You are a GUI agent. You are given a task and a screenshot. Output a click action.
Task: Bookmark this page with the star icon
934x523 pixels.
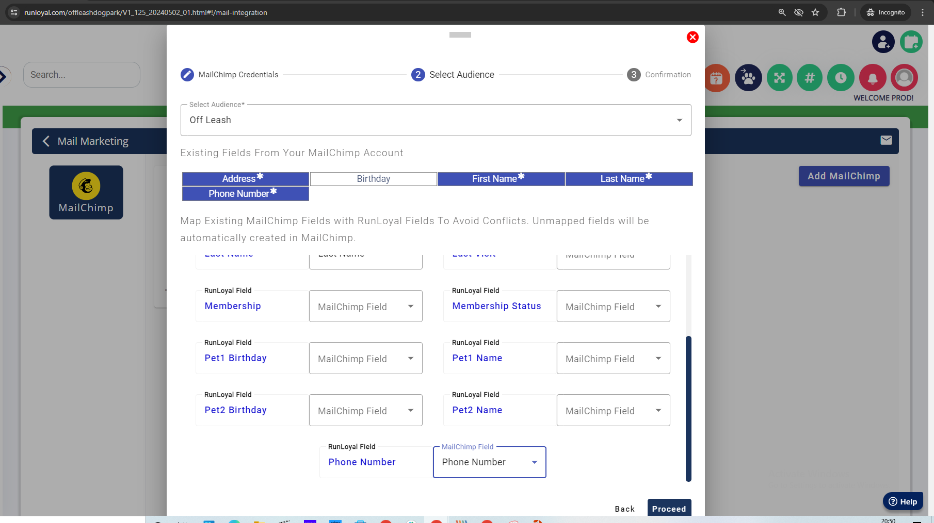(x=815, y=12)
